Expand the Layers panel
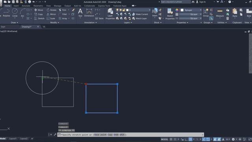 (x=128, y=22)
